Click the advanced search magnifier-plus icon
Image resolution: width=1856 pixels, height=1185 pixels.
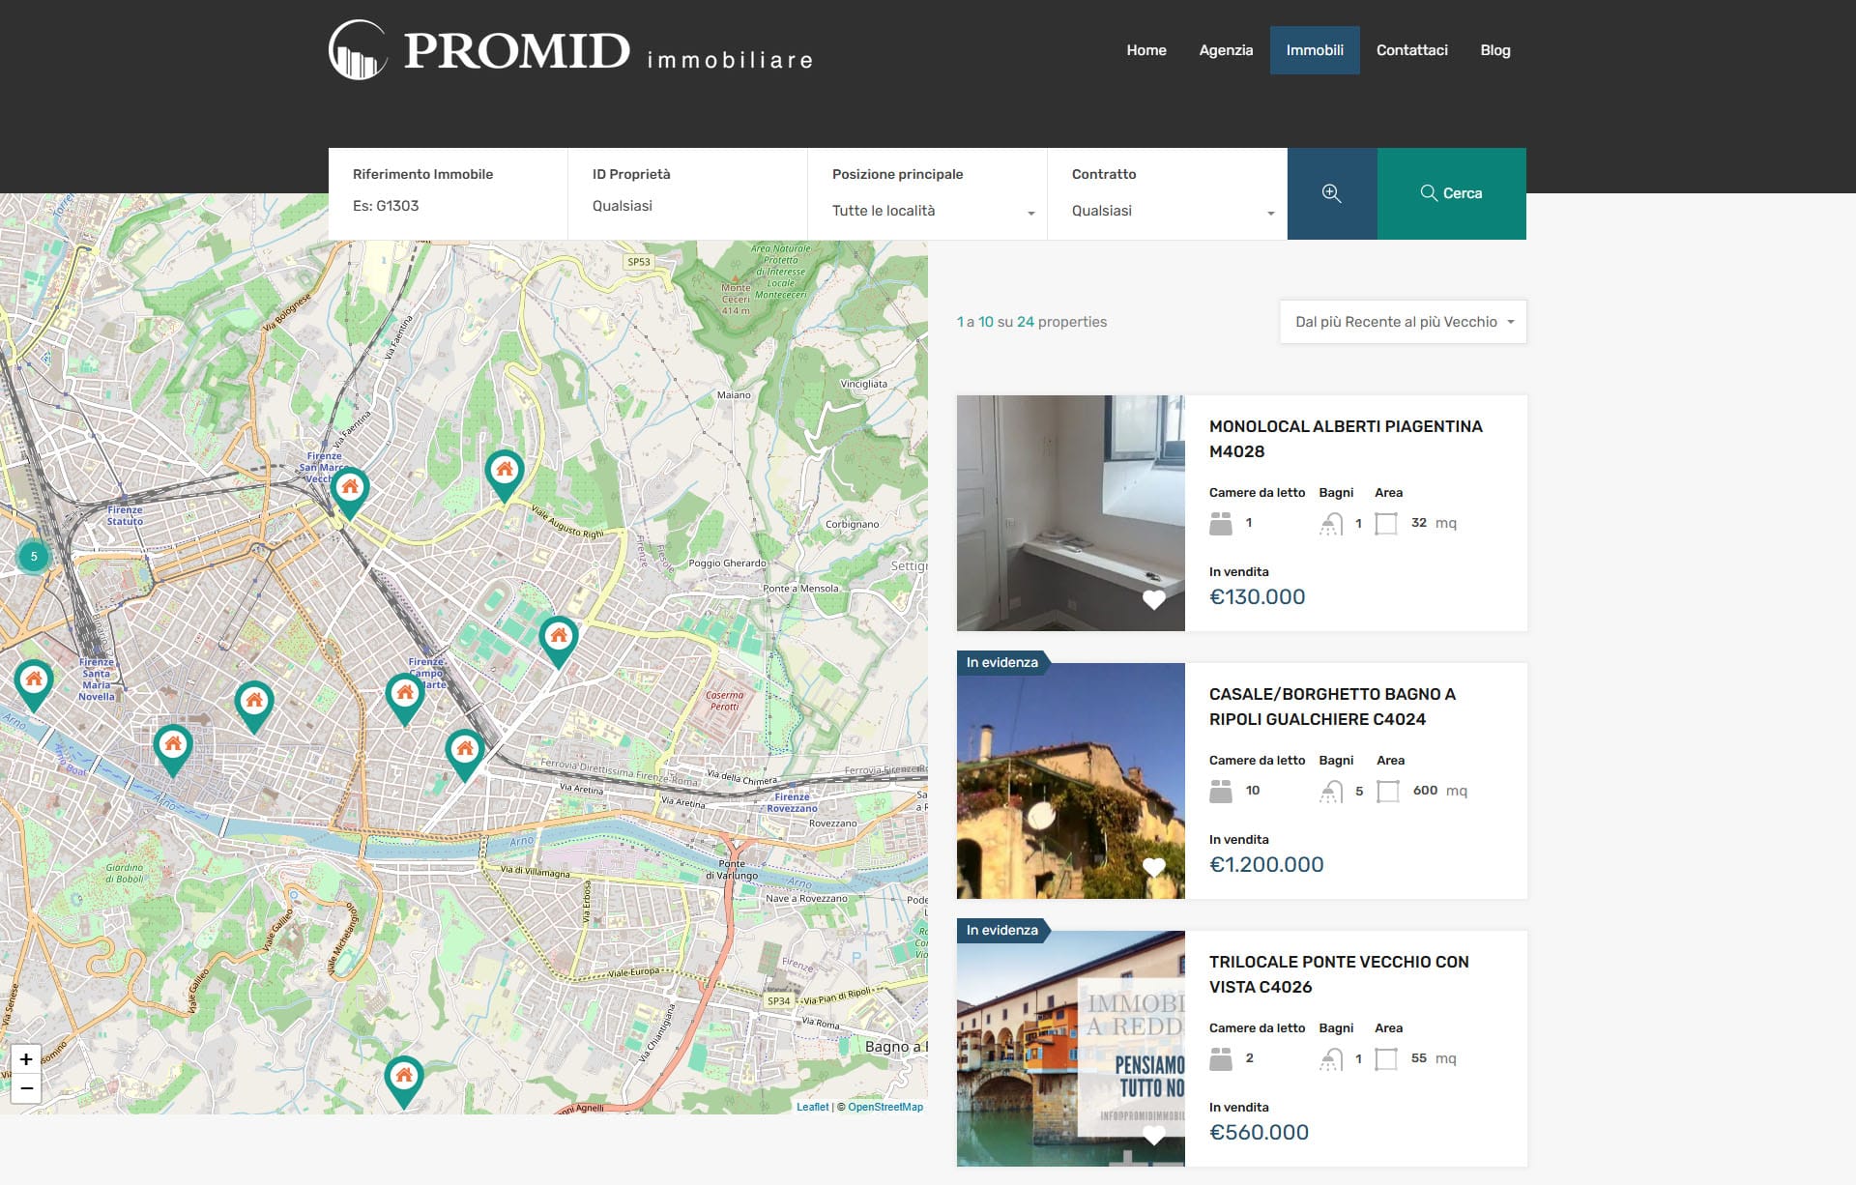click(x=1331, y=193)
